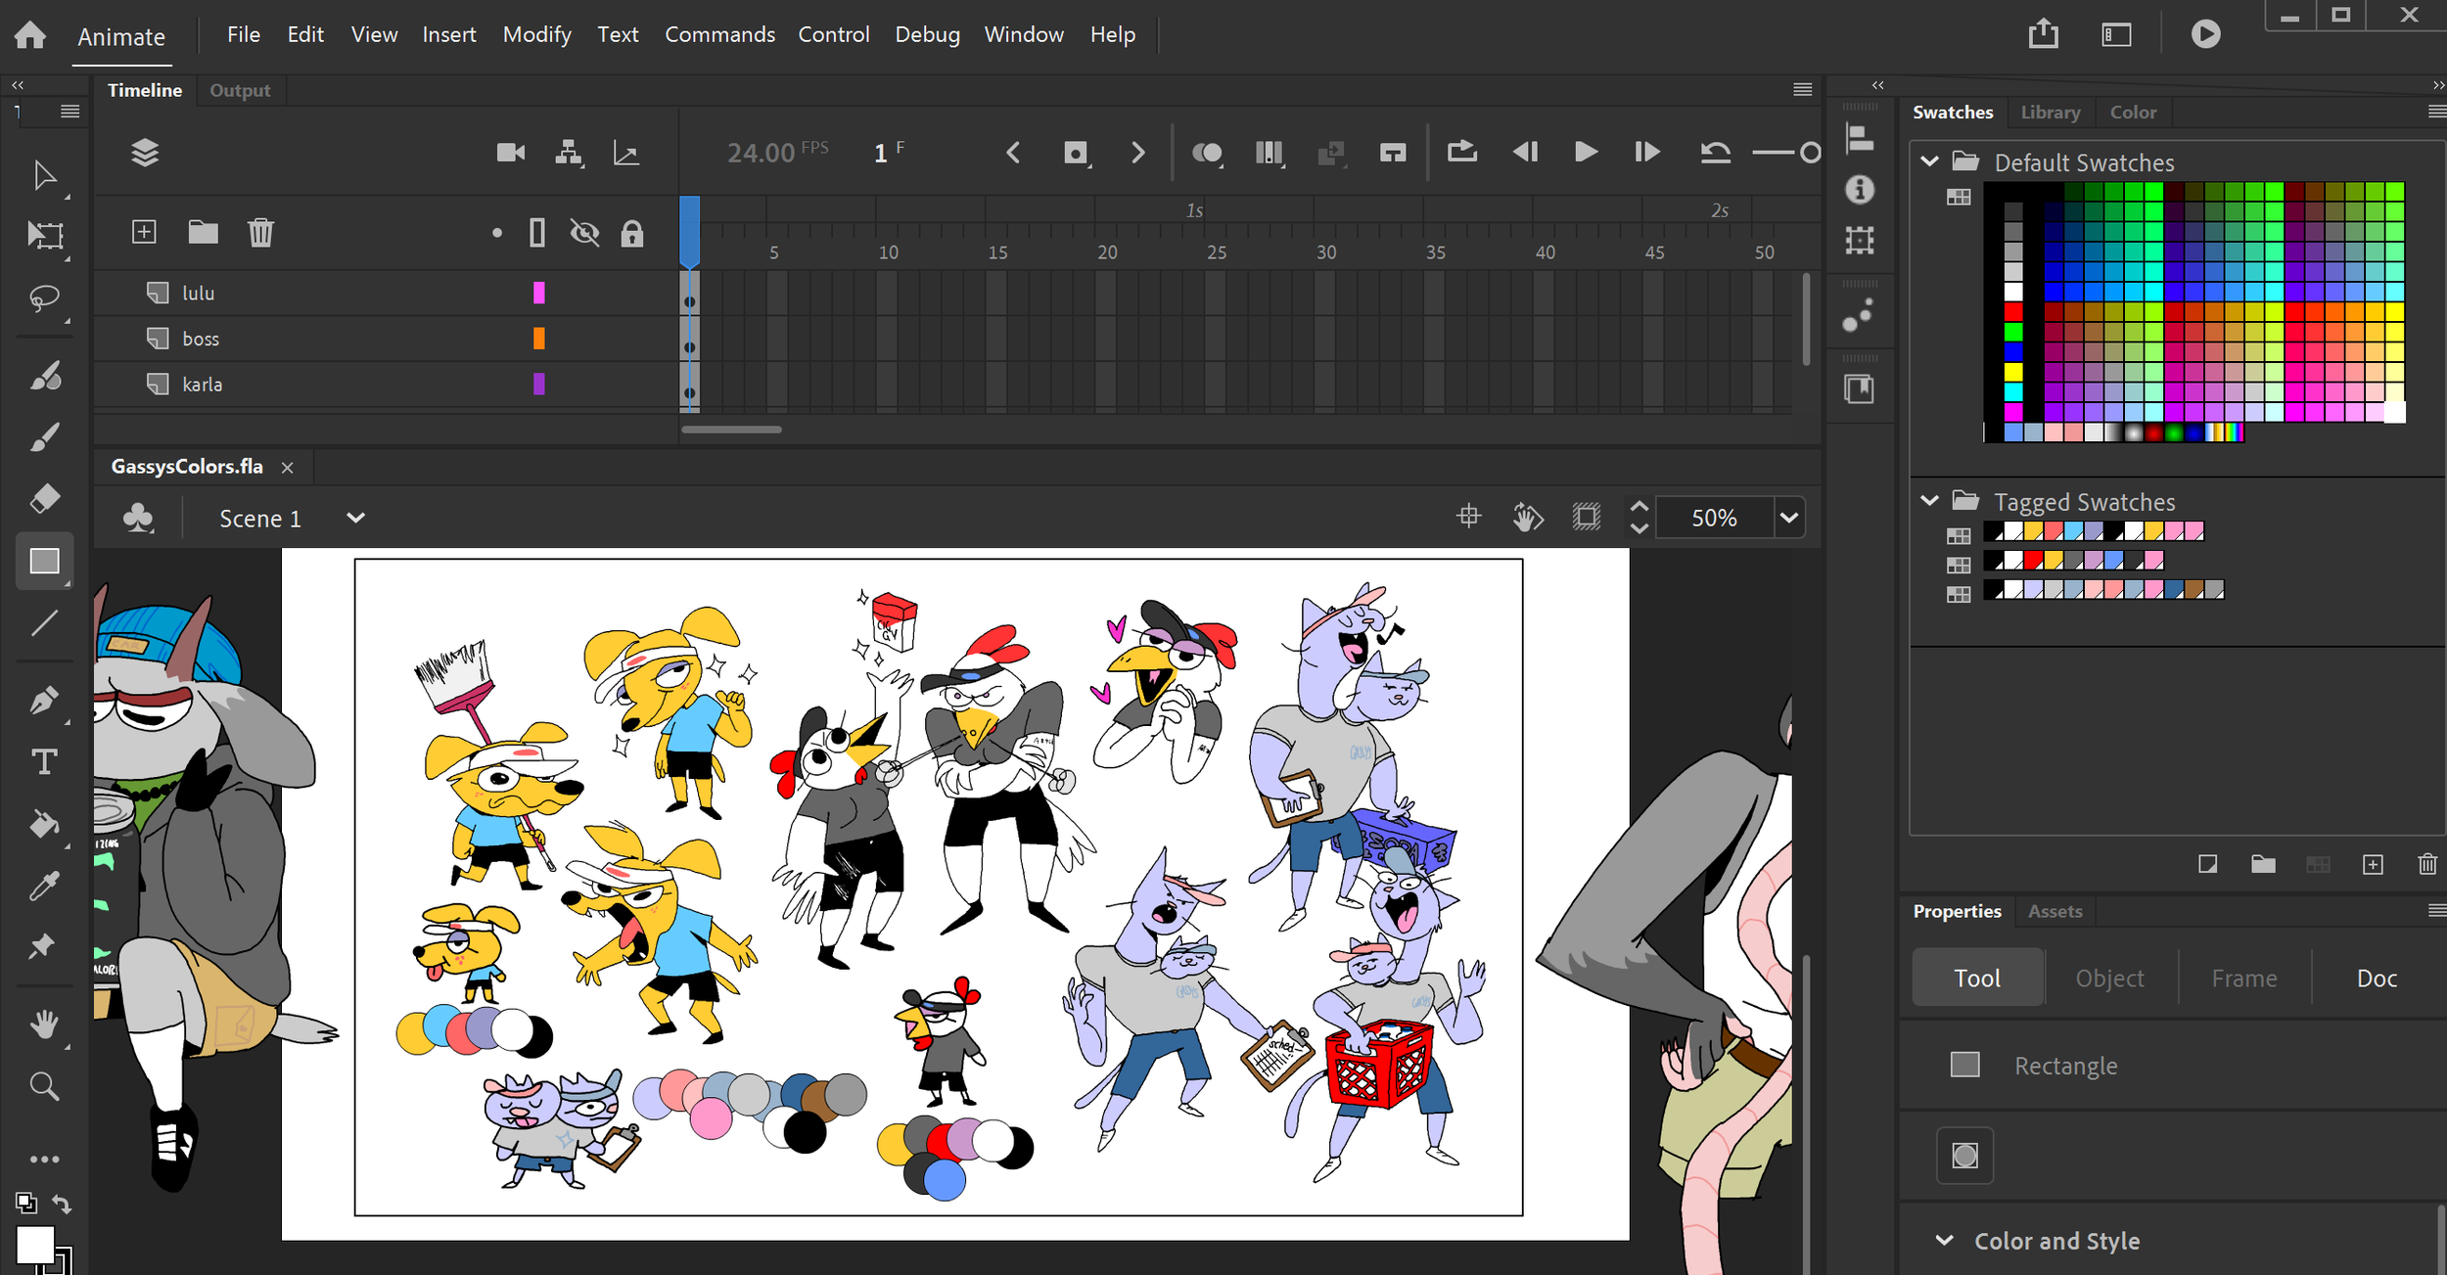Viewport: 2447px width, 1275px height.
Task: Switch to the Library tab
Action: 2050,113
